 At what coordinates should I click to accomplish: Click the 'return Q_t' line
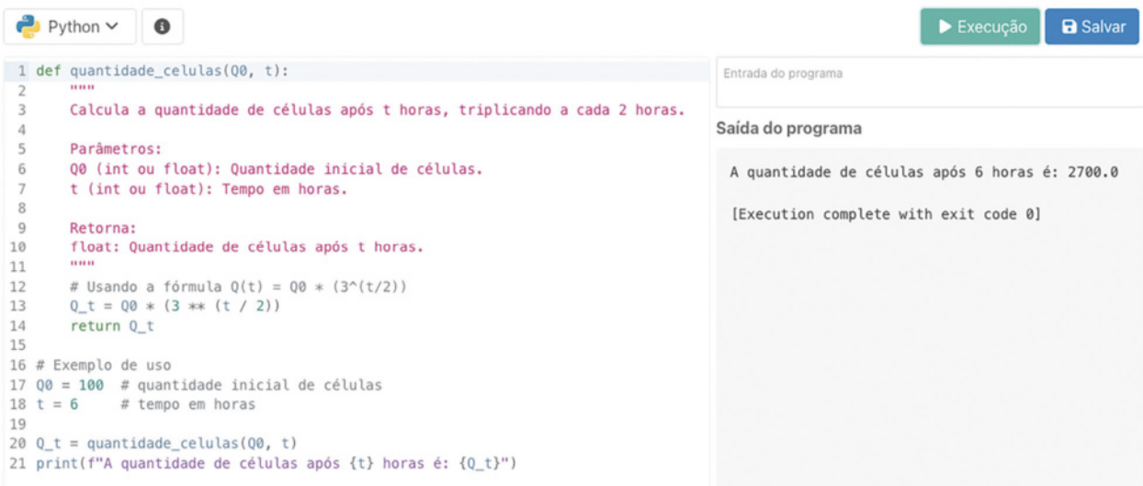pos(112,326)
